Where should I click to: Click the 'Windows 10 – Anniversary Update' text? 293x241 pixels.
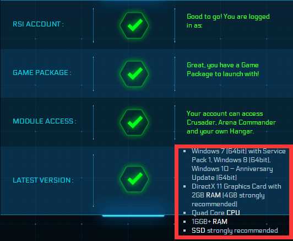click(x=232, y=173)
